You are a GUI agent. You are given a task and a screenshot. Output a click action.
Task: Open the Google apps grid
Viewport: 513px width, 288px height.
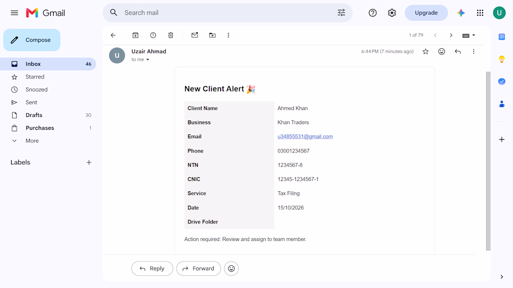pos(480,13)
